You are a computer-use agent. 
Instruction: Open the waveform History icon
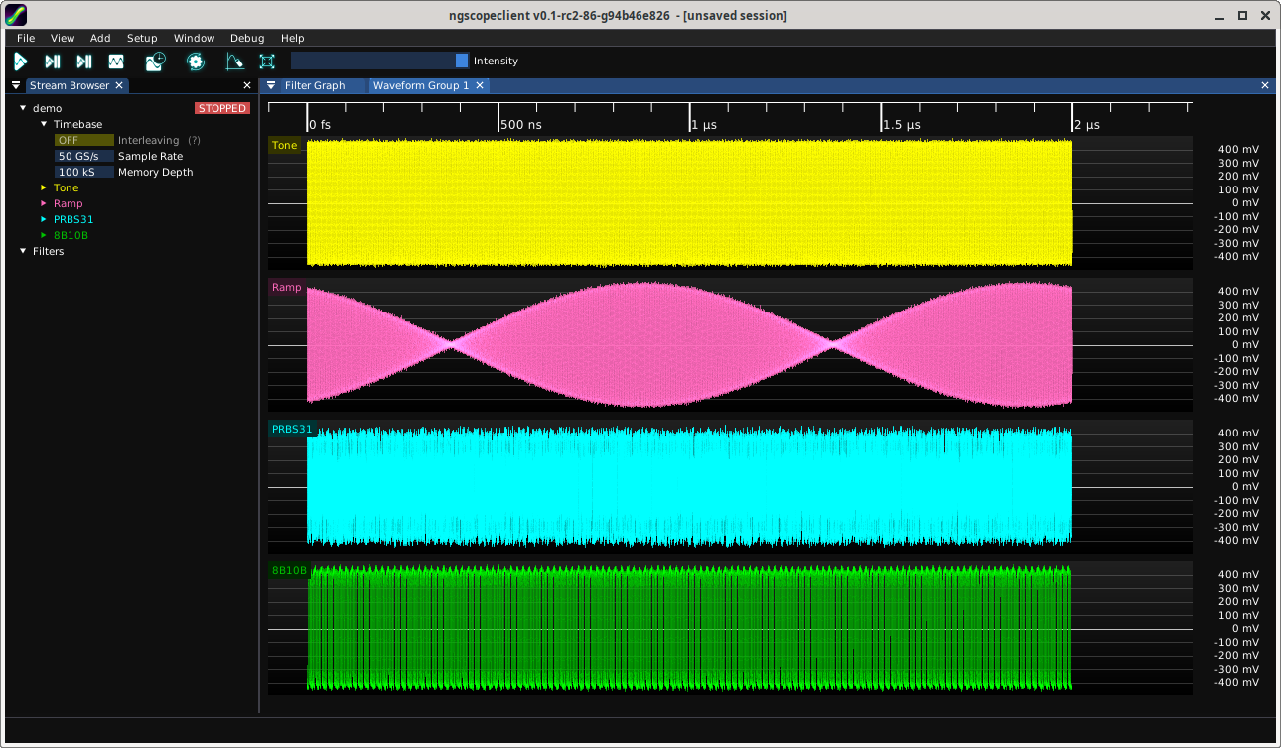point(156,62)
